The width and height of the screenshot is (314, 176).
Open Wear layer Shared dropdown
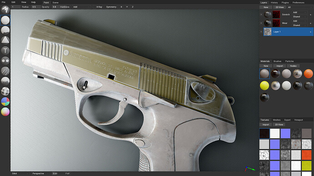299,25
